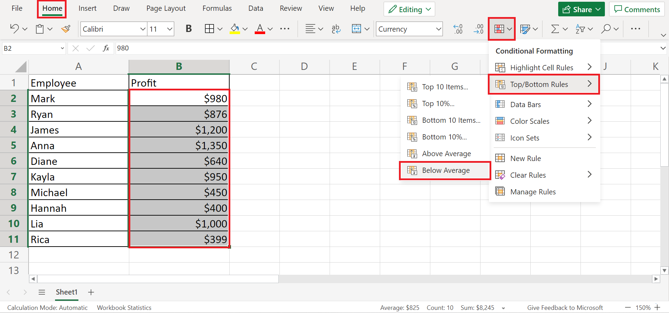The width and height of the screenshot is (669, 313).
Task: Click the Undo arrow icon
Action: pos(14,29)
